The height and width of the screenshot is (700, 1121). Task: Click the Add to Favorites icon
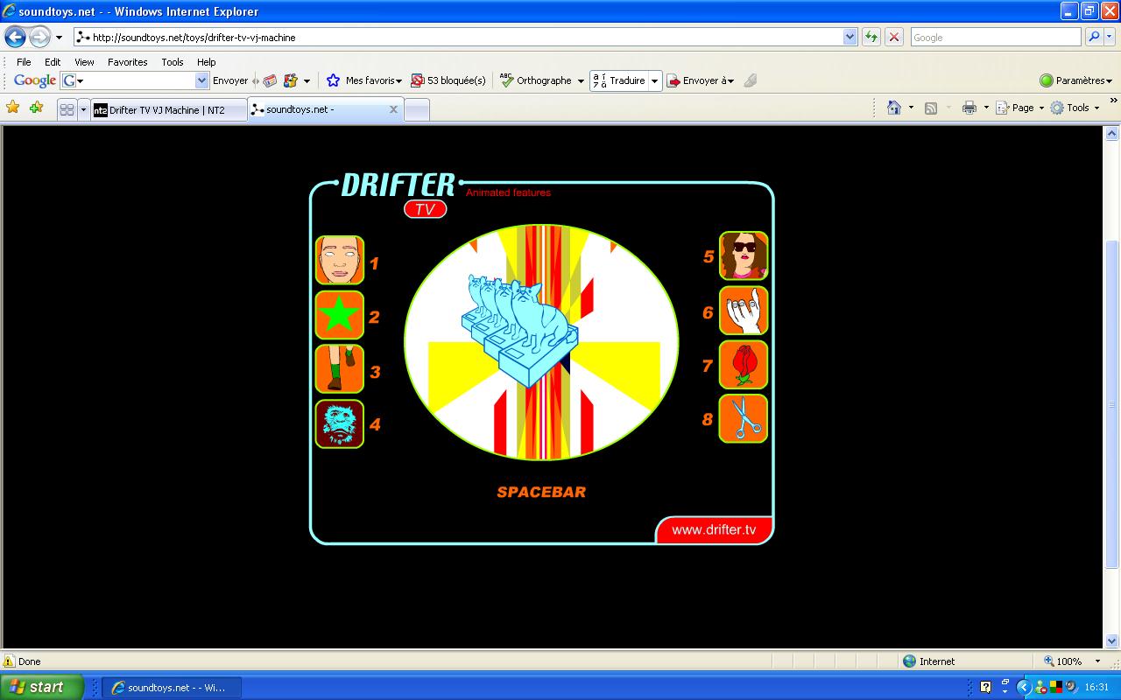[36, 108]
